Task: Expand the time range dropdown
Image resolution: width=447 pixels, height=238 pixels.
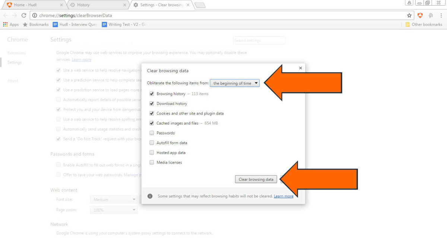Action: coord(235,83)
